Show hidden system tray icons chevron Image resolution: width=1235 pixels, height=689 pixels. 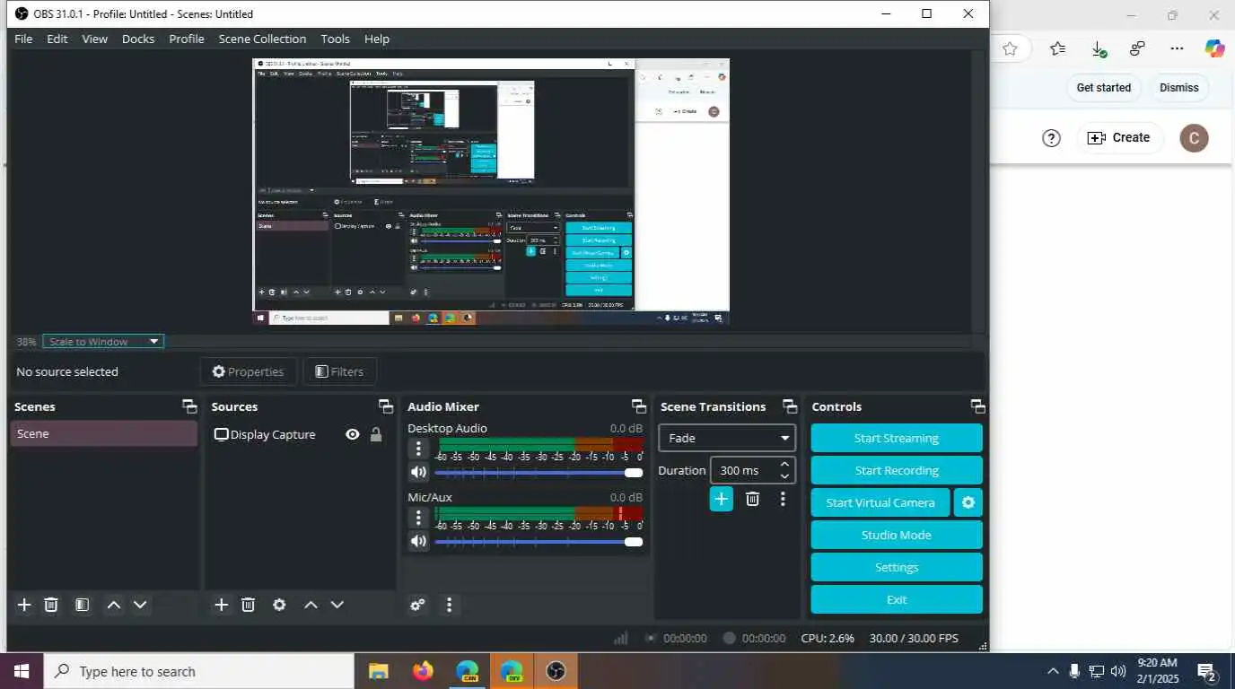point(1053,671)
